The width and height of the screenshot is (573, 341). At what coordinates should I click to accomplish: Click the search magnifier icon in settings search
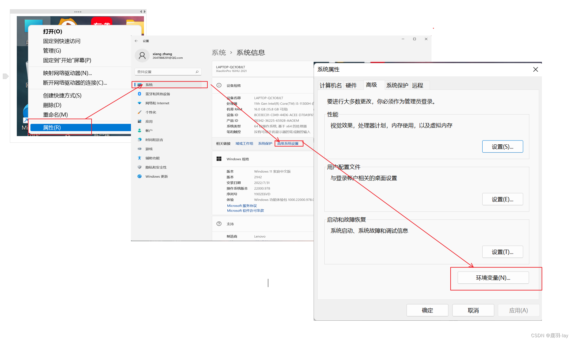(197, 72)
